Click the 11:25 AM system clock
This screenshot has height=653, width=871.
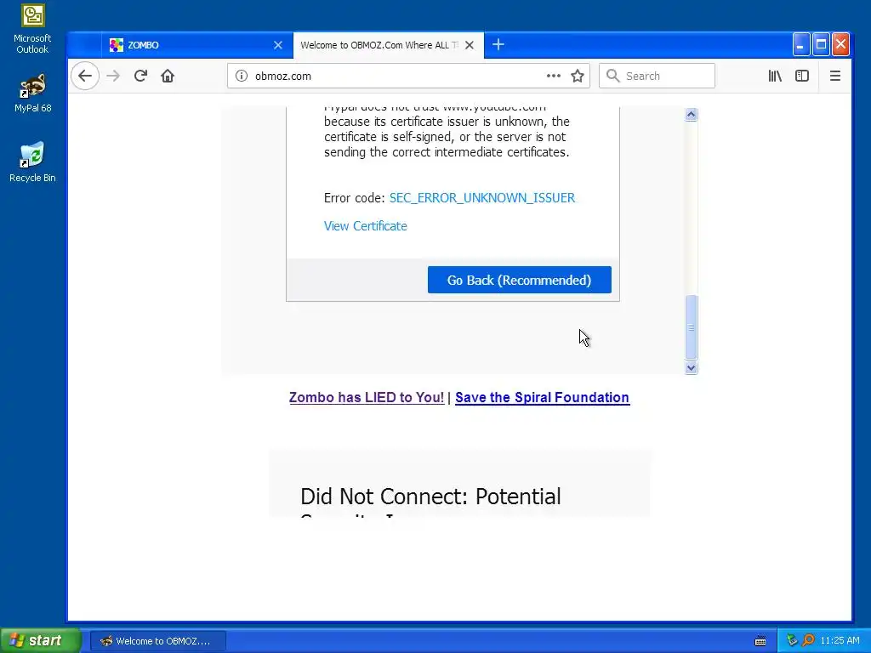tap(840, 641)
